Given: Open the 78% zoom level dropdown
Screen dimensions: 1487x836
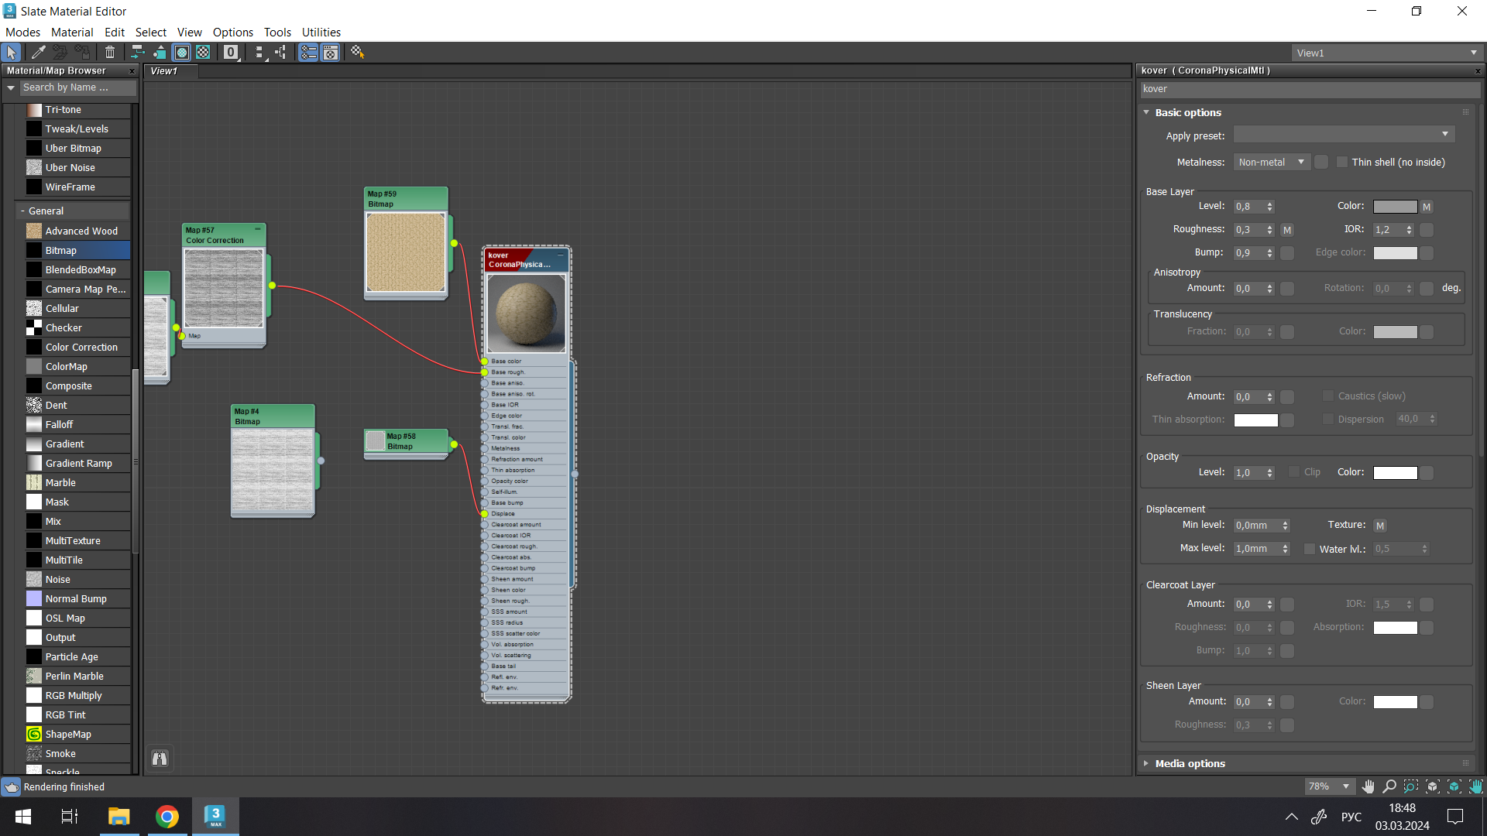Looking at the screenshot, I should (x=1345, y=786).
